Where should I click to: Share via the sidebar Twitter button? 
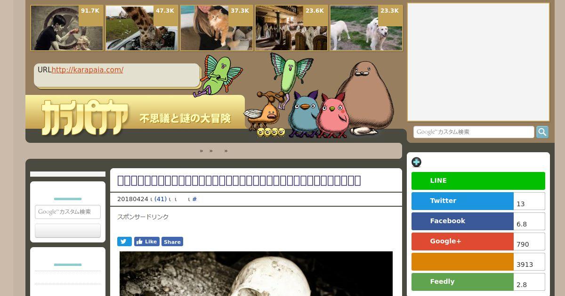[x=462, y=201]
